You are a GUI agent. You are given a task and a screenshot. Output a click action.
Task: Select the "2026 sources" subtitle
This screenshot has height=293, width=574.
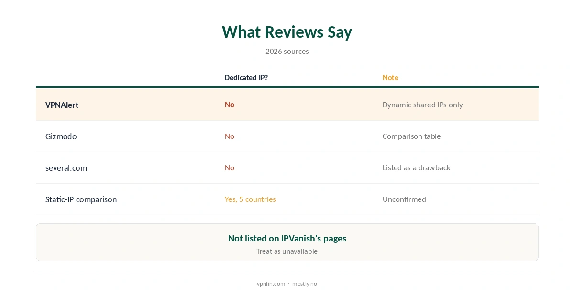[x=287, y=52]
